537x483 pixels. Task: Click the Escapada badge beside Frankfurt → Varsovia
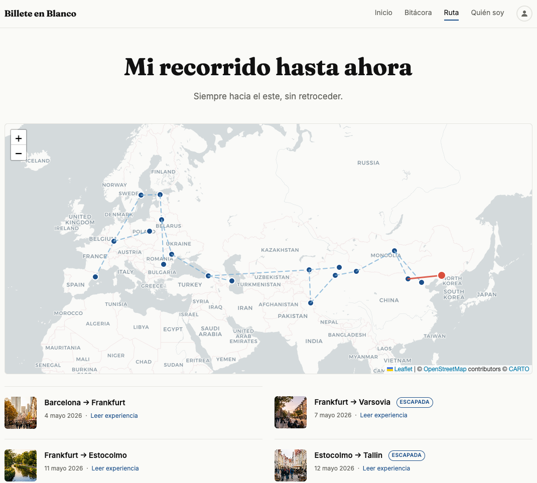(x=415, y=402)
